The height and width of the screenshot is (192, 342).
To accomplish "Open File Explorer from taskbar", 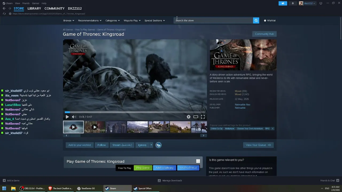I will [13, 188].
